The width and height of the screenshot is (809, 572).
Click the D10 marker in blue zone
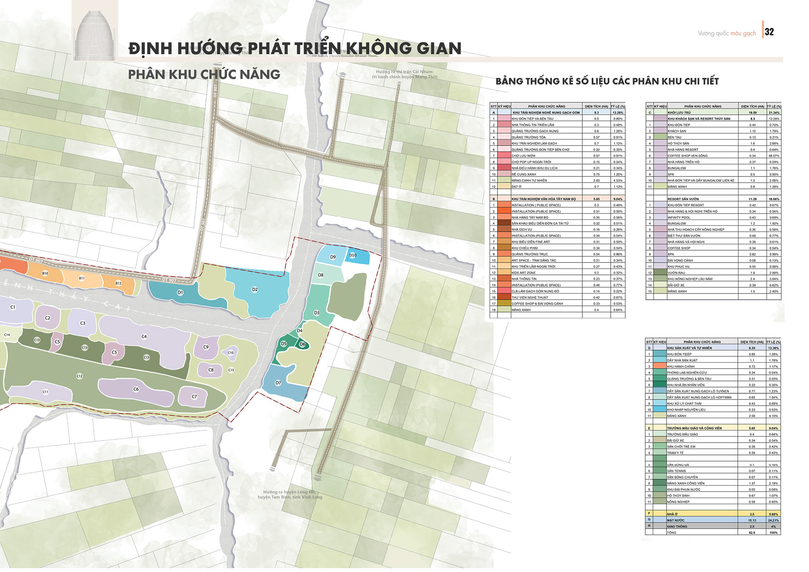(x=353, y=255)
